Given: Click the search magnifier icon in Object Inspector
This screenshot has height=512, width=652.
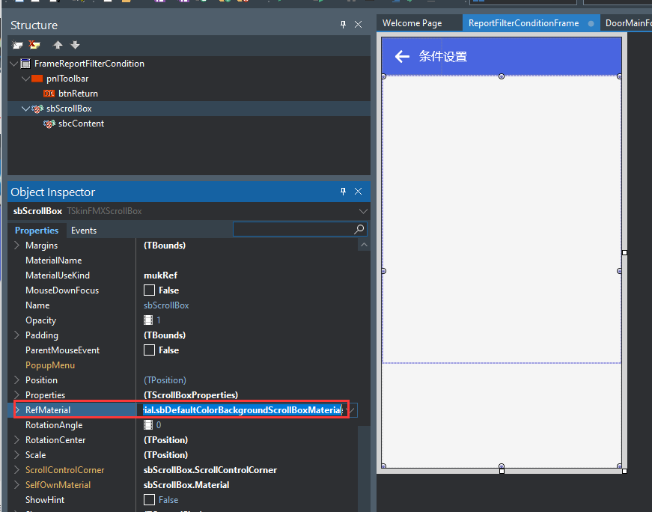Looking at the screenshot, I should tap(359, 229).
